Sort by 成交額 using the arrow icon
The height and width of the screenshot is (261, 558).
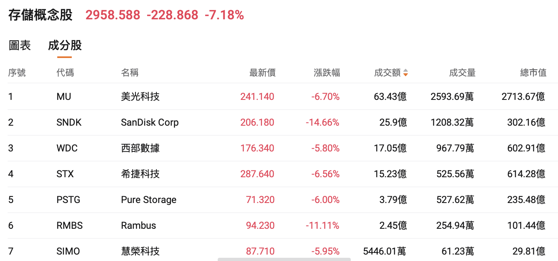pos(405,73)
